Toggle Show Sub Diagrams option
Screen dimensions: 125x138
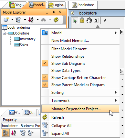point(80,64)
